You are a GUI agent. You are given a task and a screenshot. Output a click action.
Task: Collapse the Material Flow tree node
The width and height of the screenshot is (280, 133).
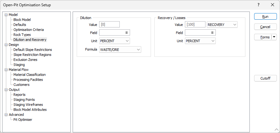(x=7, y=70)
